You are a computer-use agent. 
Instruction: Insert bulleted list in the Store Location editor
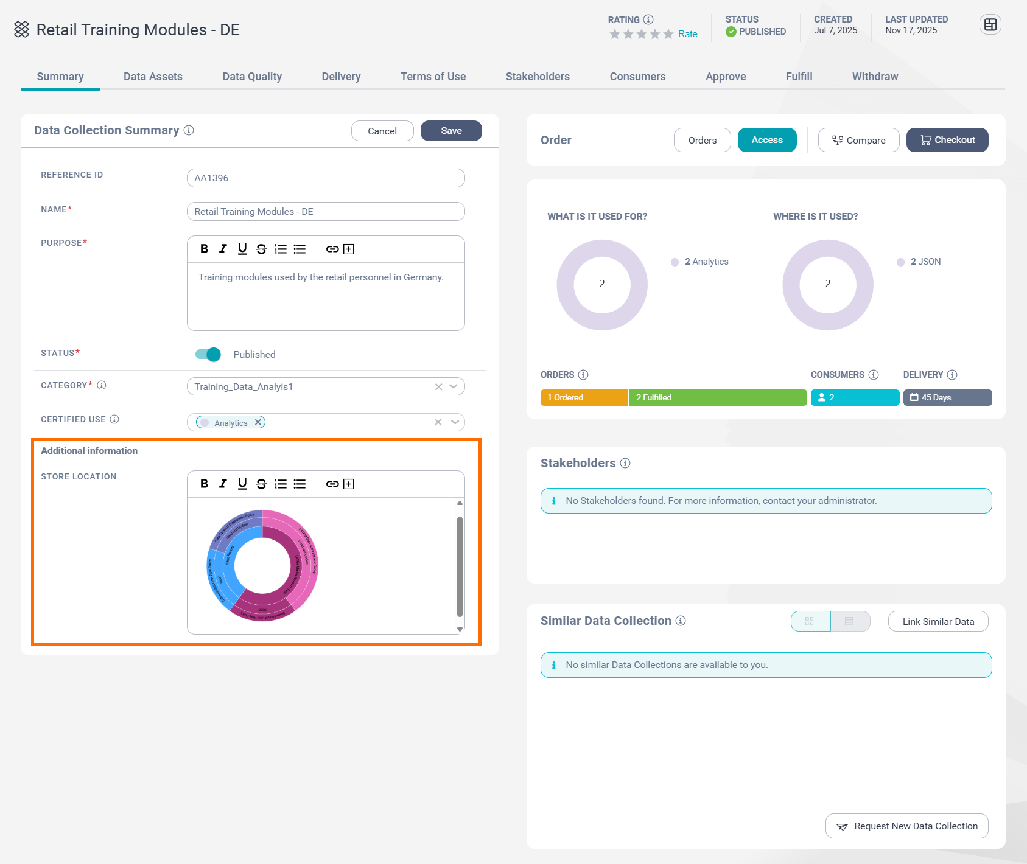pos(300,484)
